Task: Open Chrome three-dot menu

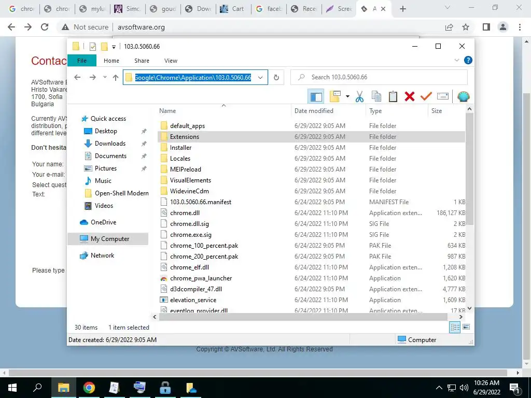Action: click(x=520, y=27)
